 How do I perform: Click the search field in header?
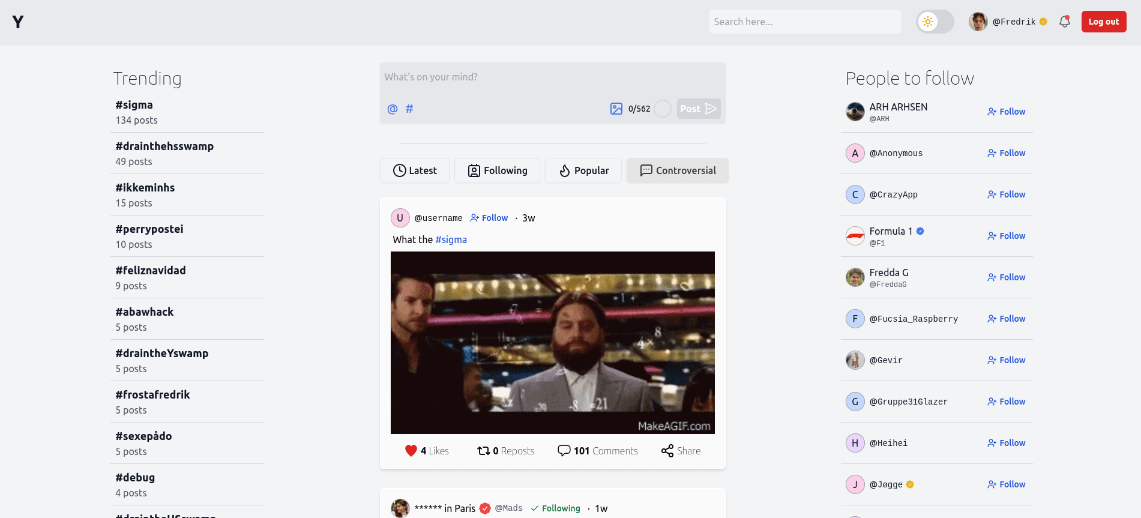804,22
